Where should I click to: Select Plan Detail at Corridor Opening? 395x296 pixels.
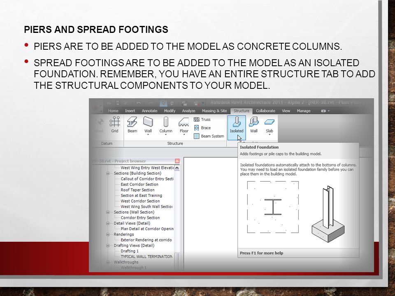147,229
